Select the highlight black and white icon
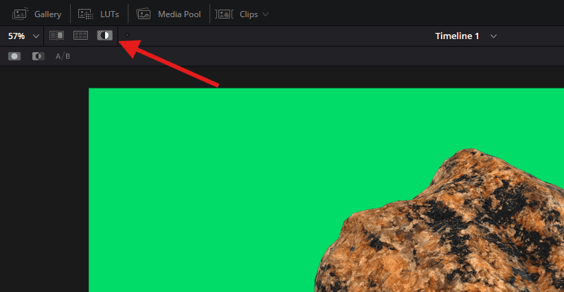This screenshot has height=292, width=564. click(x=38, y=56)
